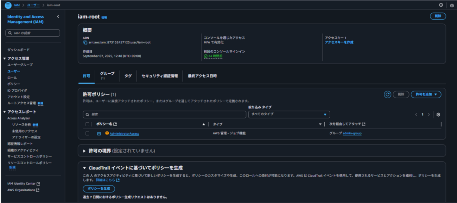Open ルートアクセス管理 in the sidebar
The height and width of the screenshot is (203, 457).
point(22,103)
